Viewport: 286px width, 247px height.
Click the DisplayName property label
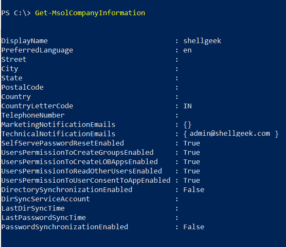pyautogui.click(x=25, y=41)
